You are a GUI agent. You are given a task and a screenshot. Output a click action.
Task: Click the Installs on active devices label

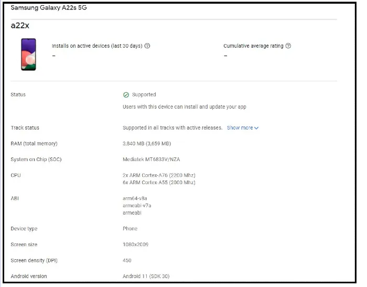point(97,46)
